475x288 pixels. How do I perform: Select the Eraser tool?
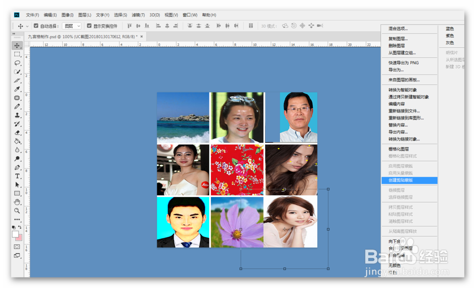tap(17, 132)
